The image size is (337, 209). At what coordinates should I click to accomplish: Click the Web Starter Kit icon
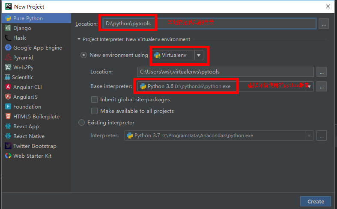click(8, 156)
